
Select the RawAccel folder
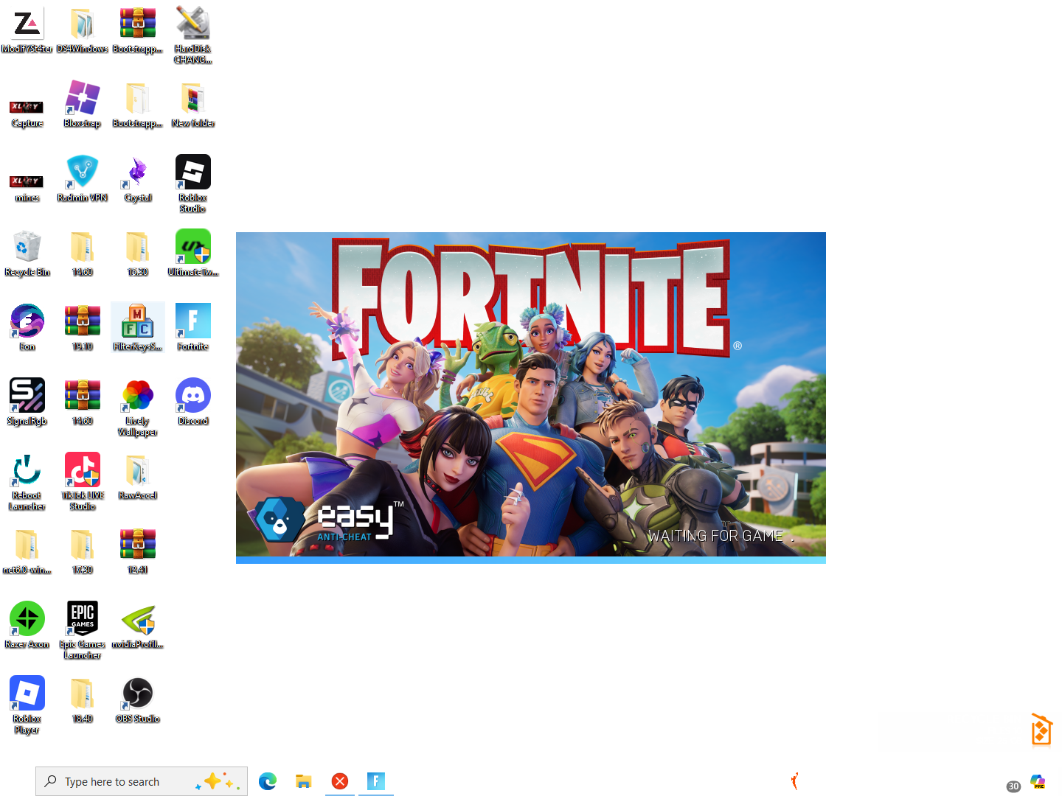pos(138,476)
